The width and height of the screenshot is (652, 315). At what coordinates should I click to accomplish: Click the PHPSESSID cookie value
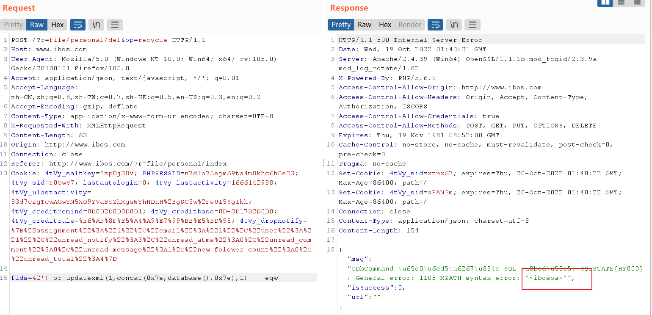pyautogui.click(x=239, y=173)
